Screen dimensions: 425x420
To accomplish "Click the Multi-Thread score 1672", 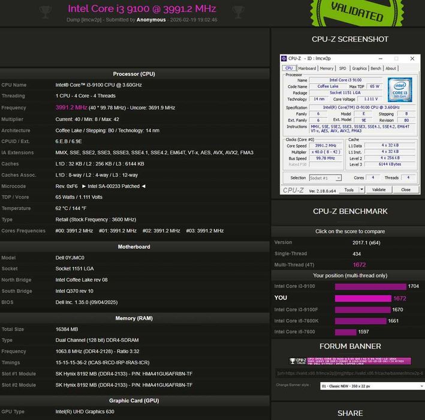I will 359,265.
